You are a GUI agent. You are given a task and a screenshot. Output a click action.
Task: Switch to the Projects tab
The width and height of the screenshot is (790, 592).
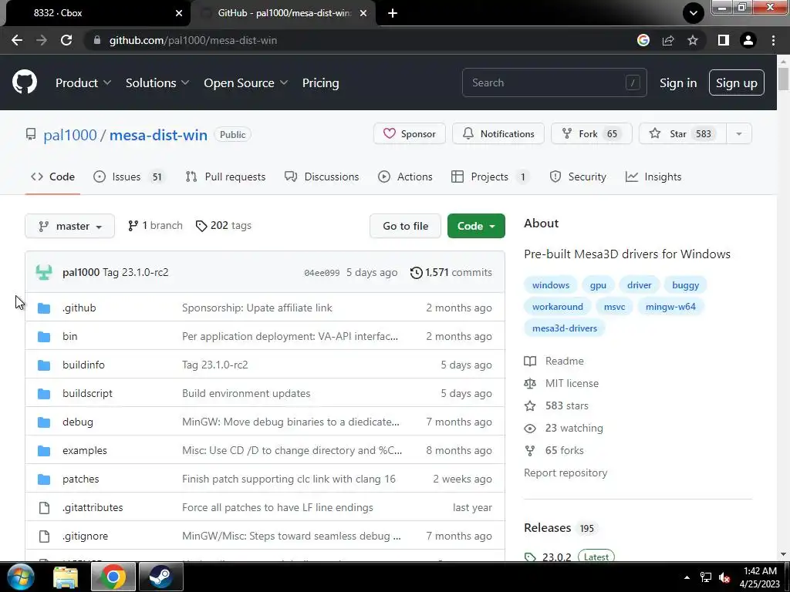point(490,177)
